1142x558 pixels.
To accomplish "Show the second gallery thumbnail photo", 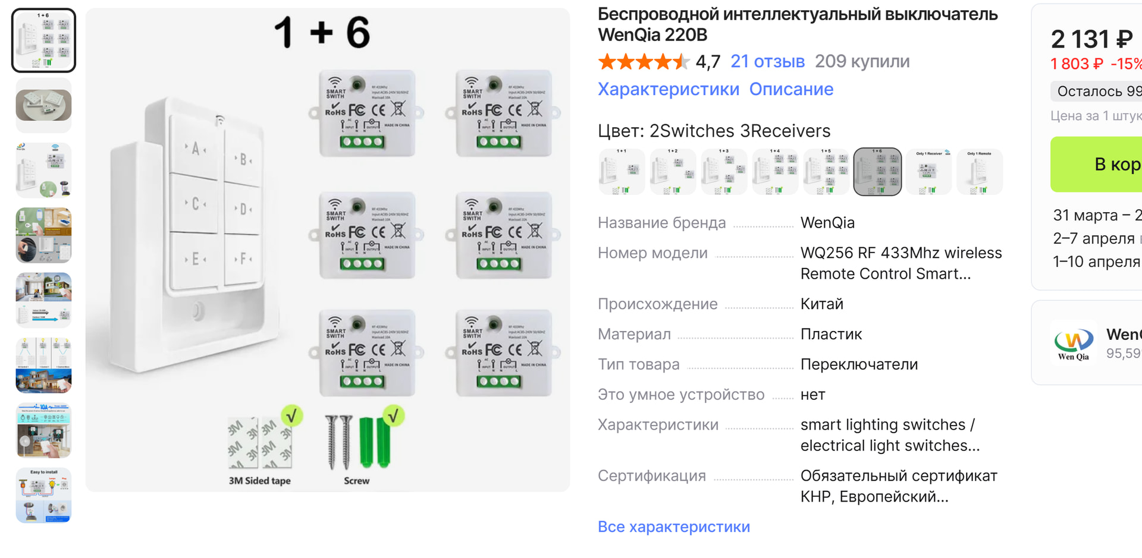I will tap(43, 106).
